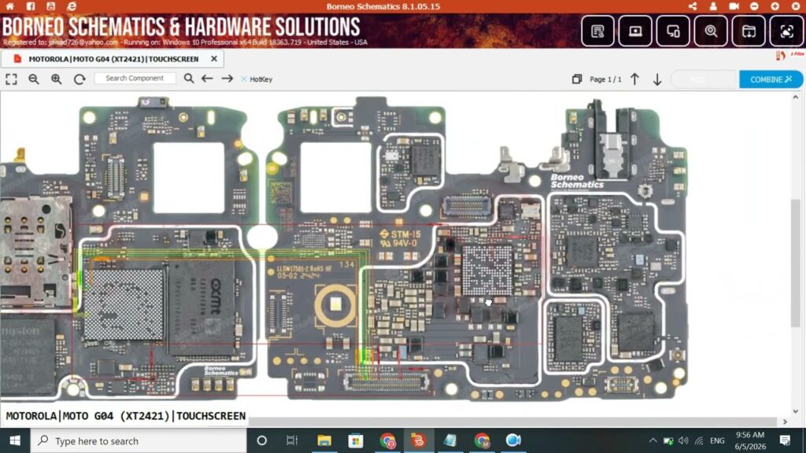The height and width of the screenshot is (453, 806).
Task: Zoom out of the schematic
Action: coord(34,79)
